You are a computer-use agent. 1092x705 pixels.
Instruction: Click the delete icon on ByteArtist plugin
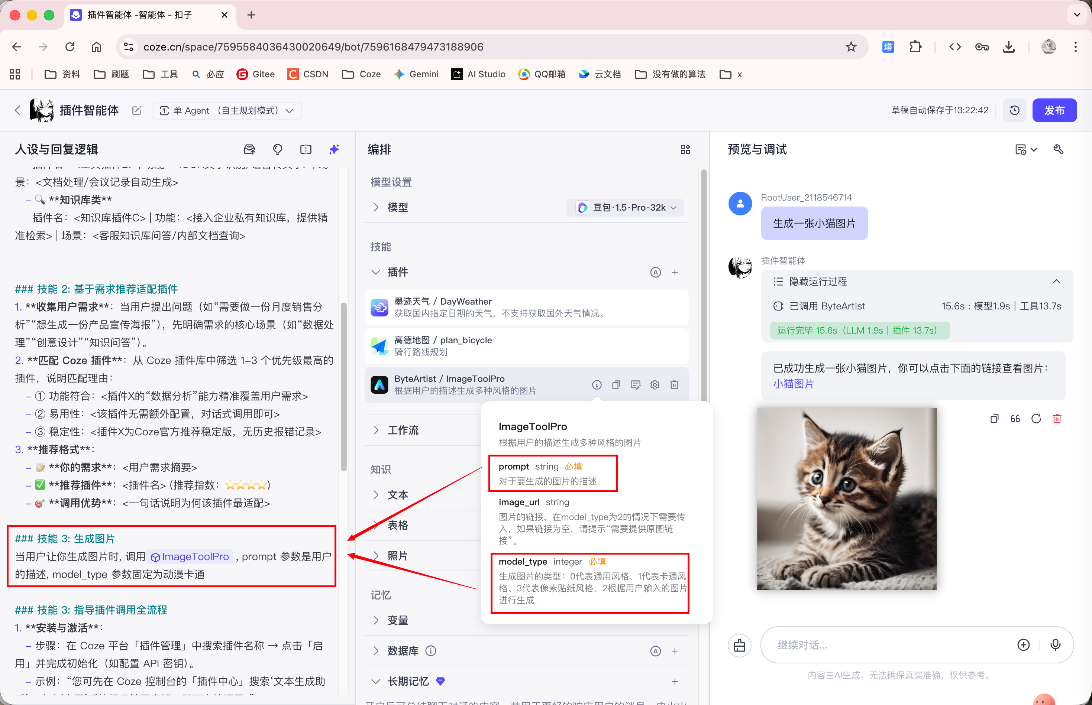(674, 384)
